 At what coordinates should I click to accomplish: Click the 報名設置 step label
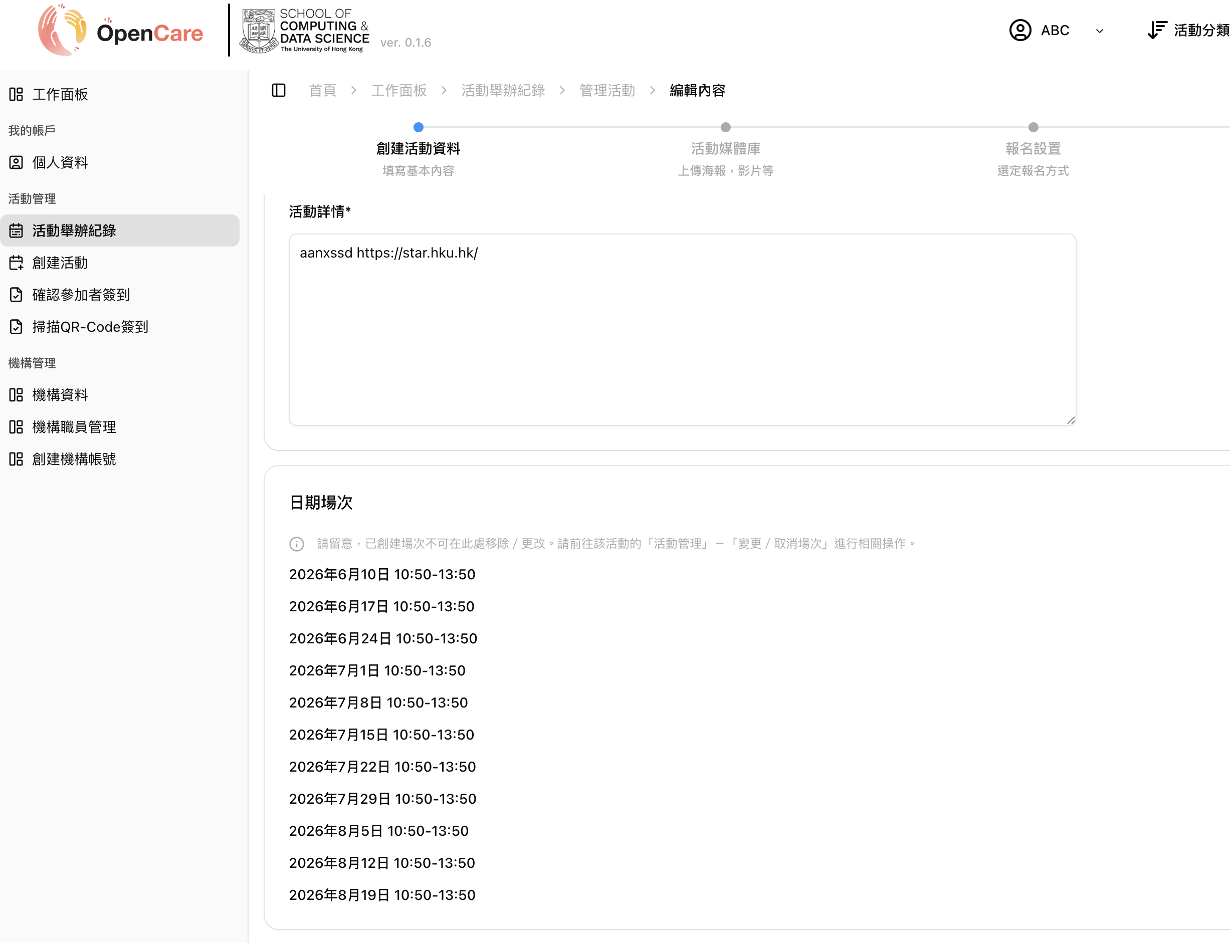tap(1033, 149)
